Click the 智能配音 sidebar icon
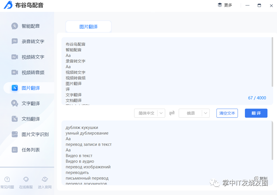Image resolution: width=277 pixels, height=195 pixels. pos(15,26)
